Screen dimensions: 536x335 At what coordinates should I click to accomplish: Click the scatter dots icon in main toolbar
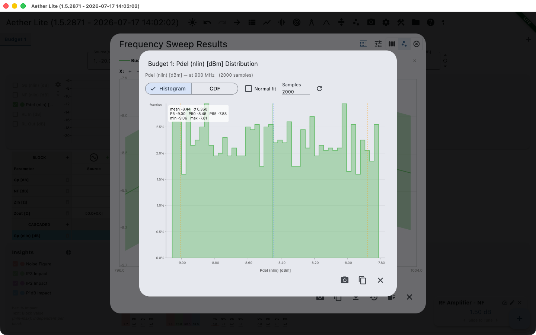(356, 22)
